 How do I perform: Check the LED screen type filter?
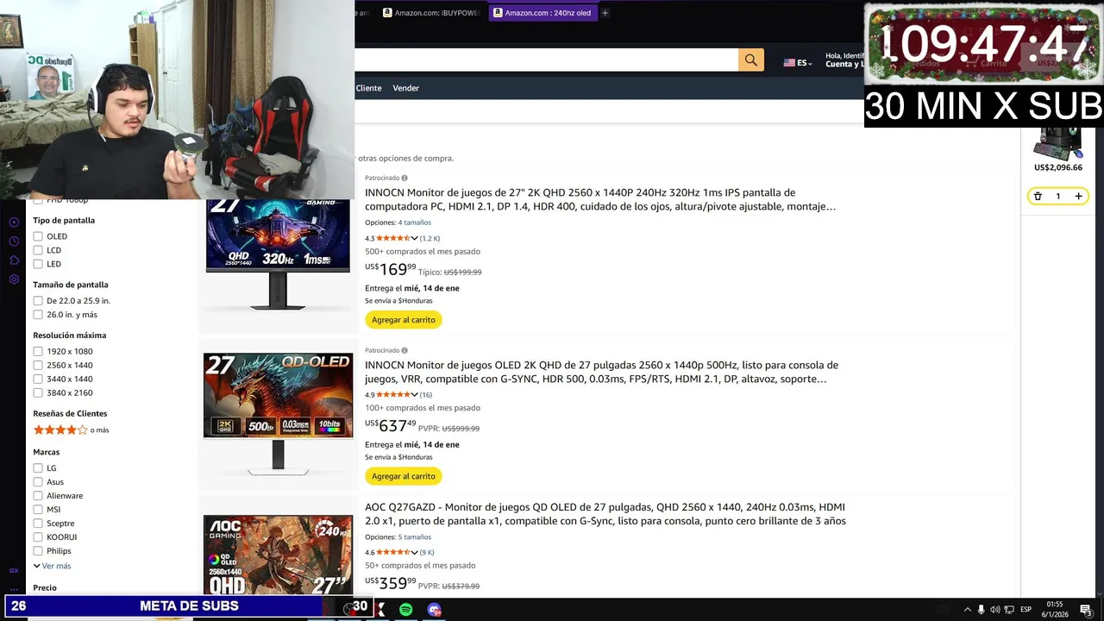[38, 264]
